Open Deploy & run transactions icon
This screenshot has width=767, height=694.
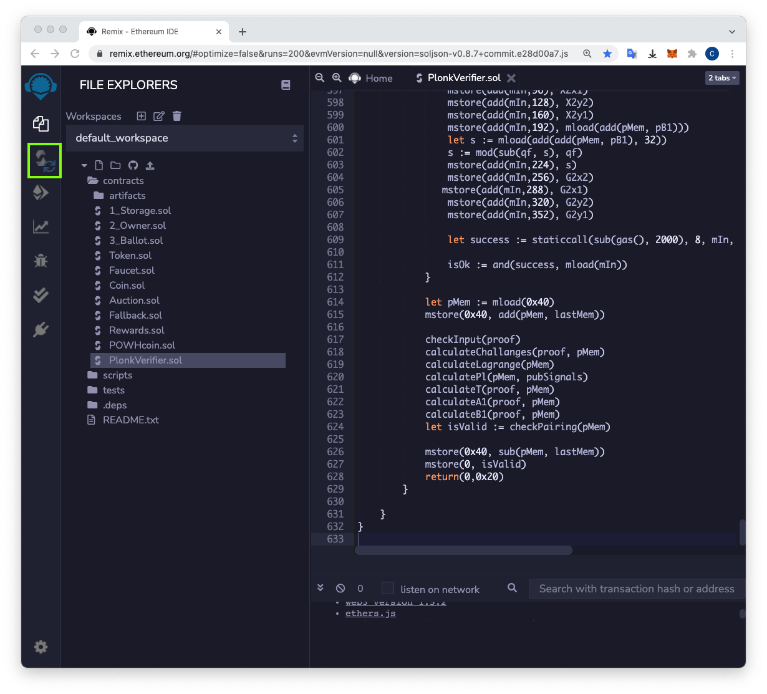pos(41,192)
